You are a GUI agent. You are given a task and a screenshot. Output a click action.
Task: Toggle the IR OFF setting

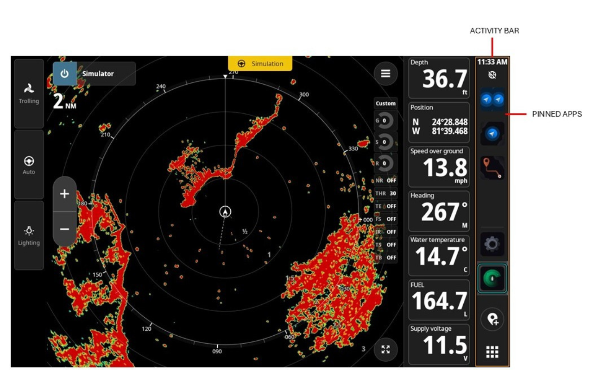click(385, 232)
